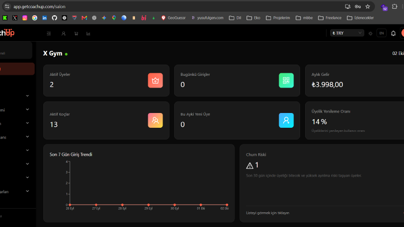This screenshot has width=404, height=227.
Task: Click the notification bell icon
Action: pos(393,33)
